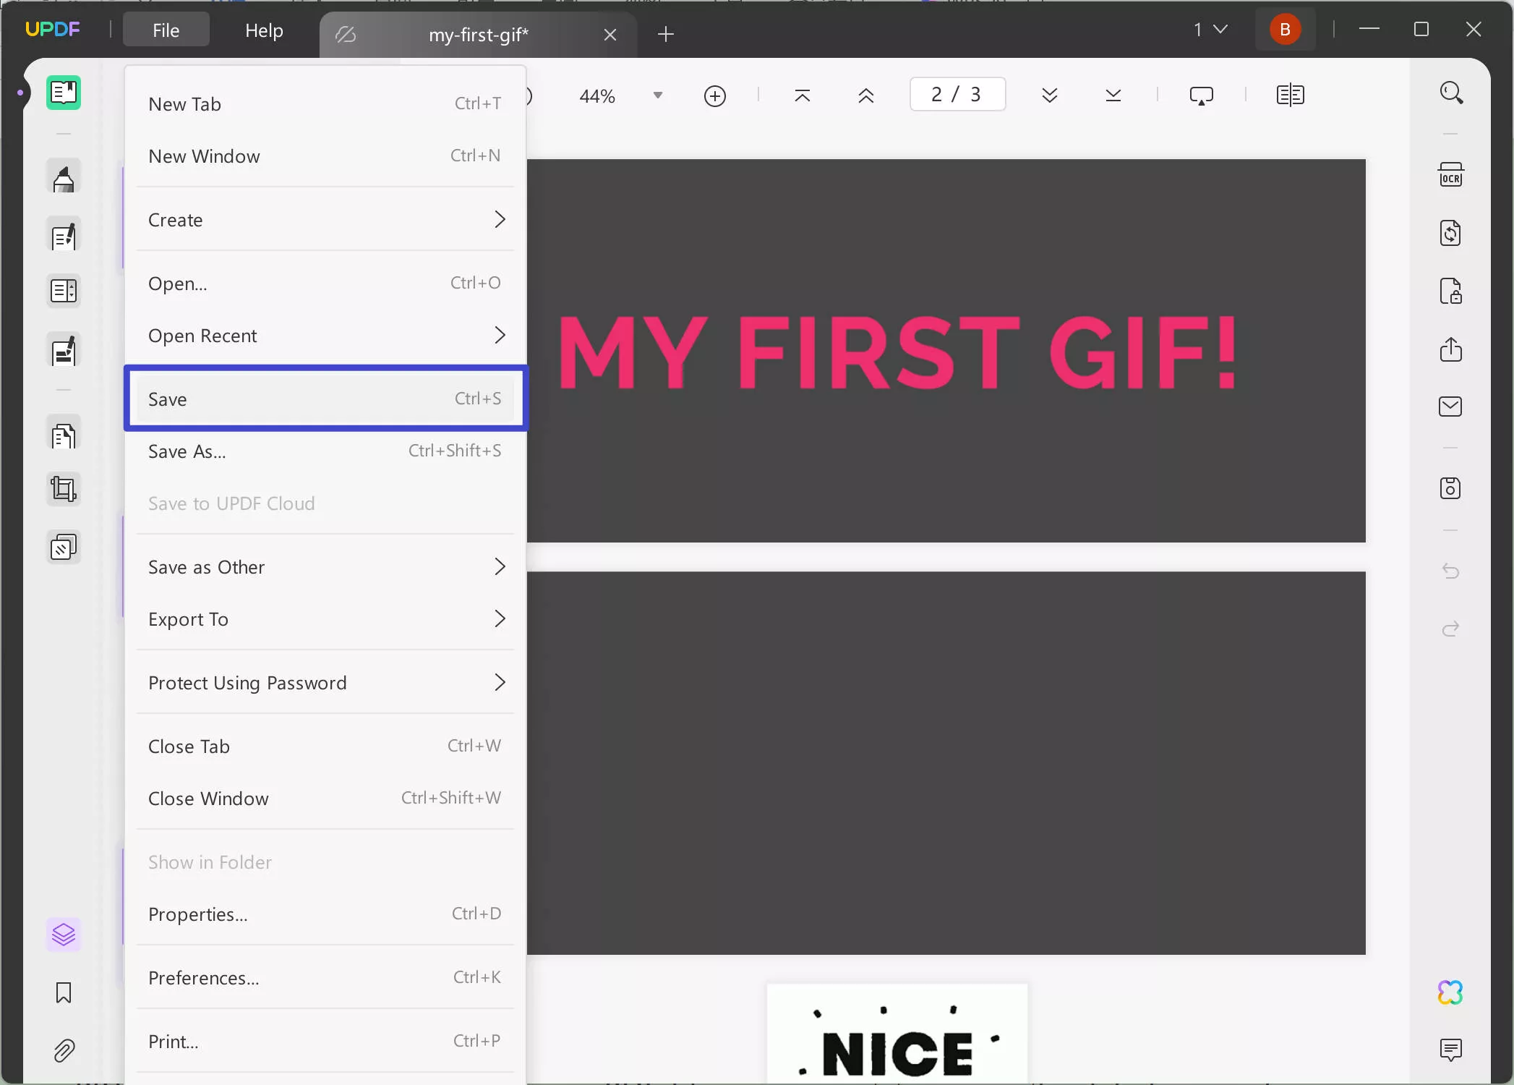
Task: Open the layers panel with the purple icon
Action: (64, 935)
